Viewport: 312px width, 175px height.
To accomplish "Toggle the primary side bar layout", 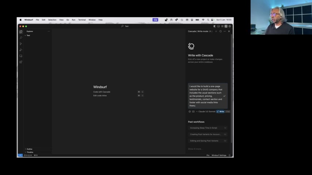I will 215,26.
